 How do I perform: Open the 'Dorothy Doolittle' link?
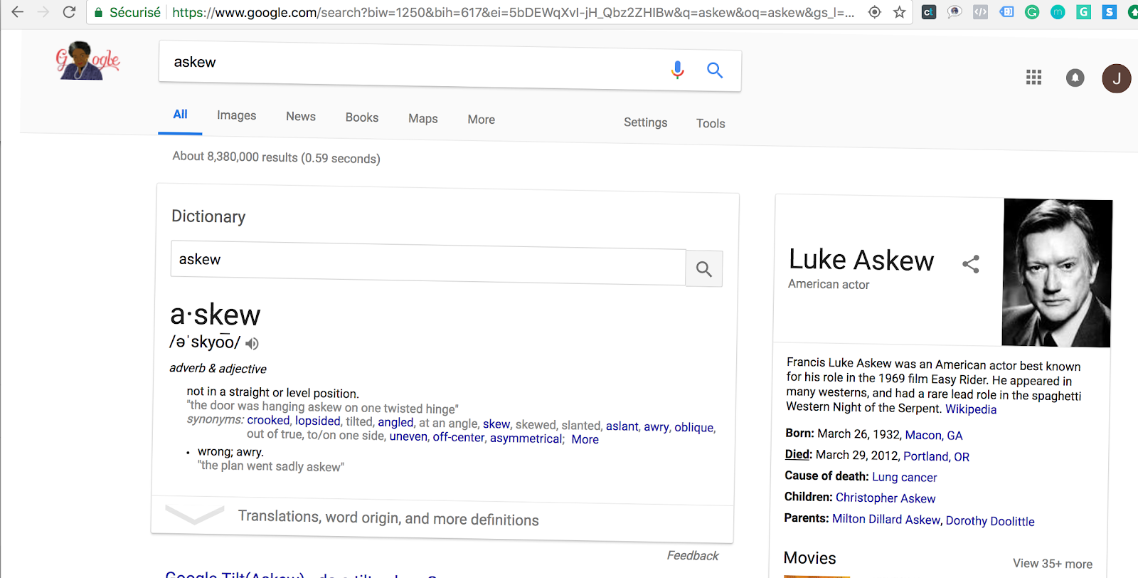990,521
